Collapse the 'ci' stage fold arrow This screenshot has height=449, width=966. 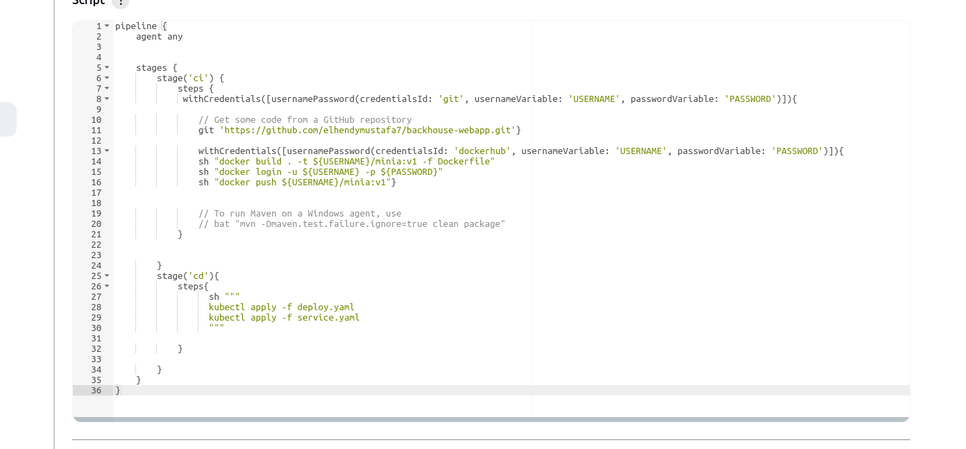105,78
